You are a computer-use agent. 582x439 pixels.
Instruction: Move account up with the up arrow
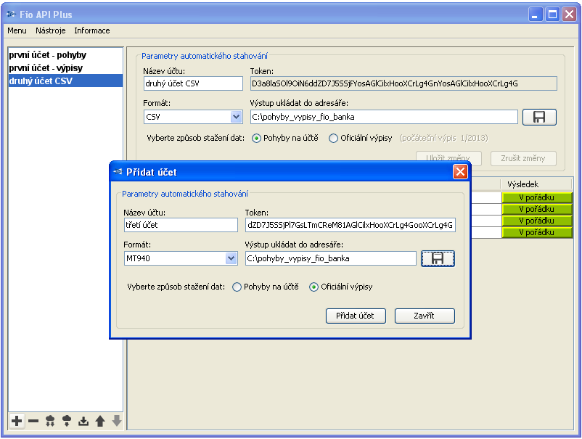pos(100,421)
